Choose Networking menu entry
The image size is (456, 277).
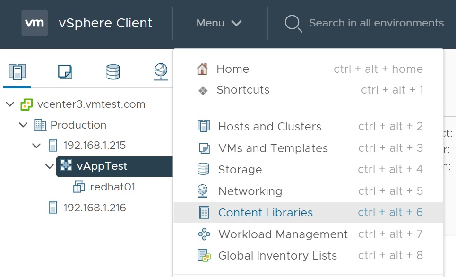coord(308,191)
